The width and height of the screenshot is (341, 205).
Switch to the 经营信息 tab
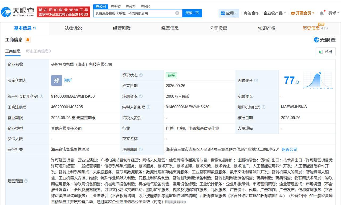click(x=170, y=28)
